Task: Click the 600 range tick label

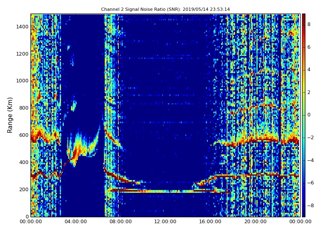Action: click(24, 135)
